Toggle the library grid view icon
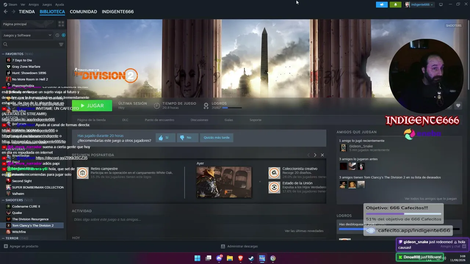The image size is (470, 264). [x=61, y=24]
